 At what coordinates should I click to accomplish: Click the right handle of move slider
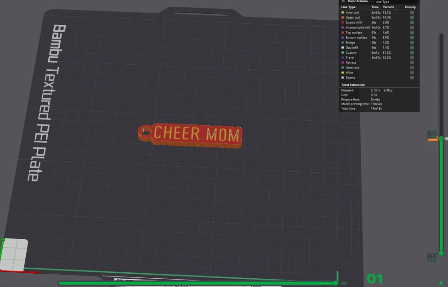(335, 283)
